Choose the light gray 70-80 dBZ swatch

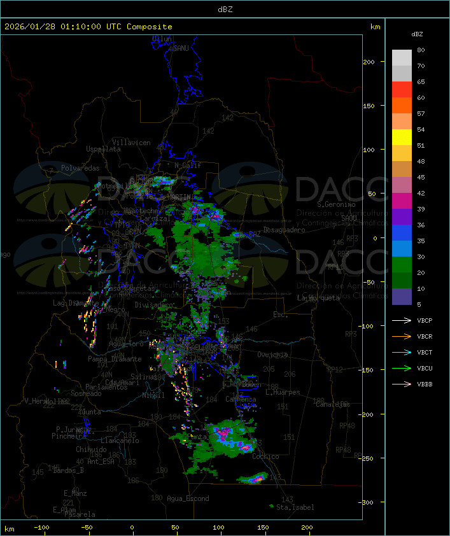(x=402, y=58)
